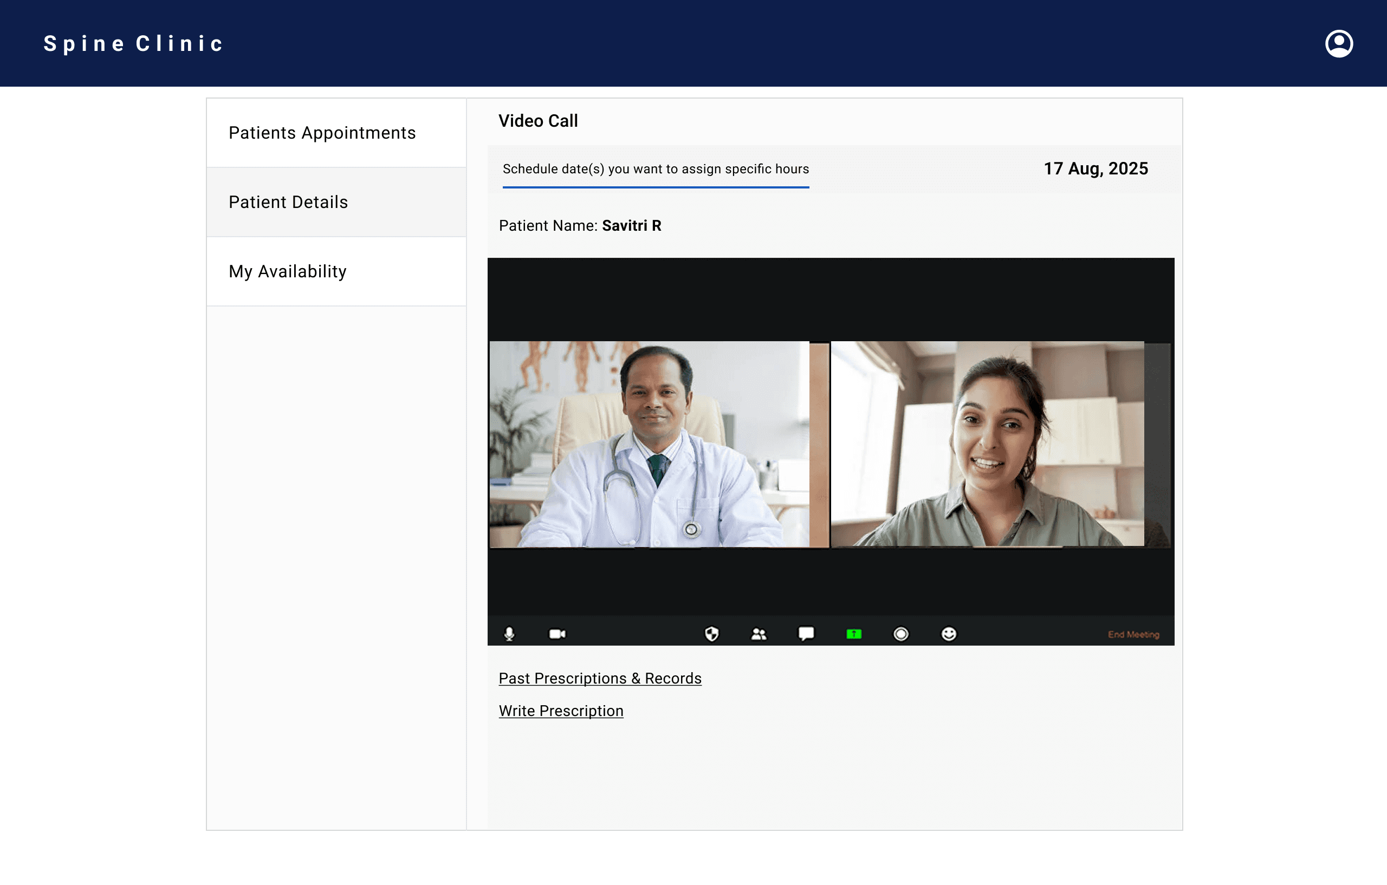Click the Spine Clinic logo title
The image size is (1387, 885).
point(134,44)
